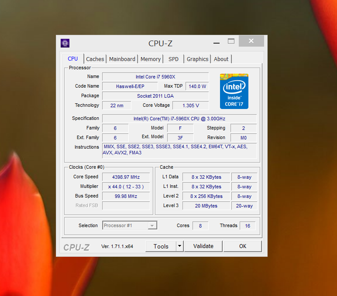Click the Core Voltage value '1.305 V'
The height and width of the screenshot is (296, 337).
pyautogui.click(x=191, y=105)
